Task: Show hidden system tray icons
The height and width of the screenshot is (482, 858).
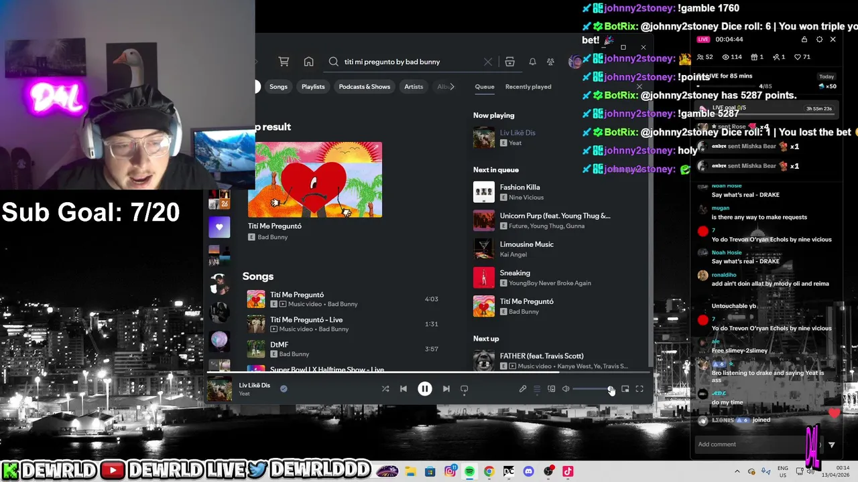Action: click(737, 471)
